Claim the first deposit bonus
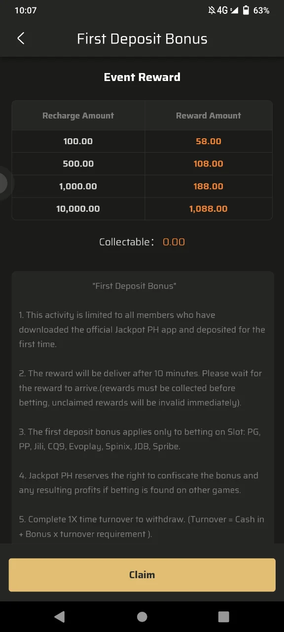Screen dimensions: 284x632 coord(142,575)
